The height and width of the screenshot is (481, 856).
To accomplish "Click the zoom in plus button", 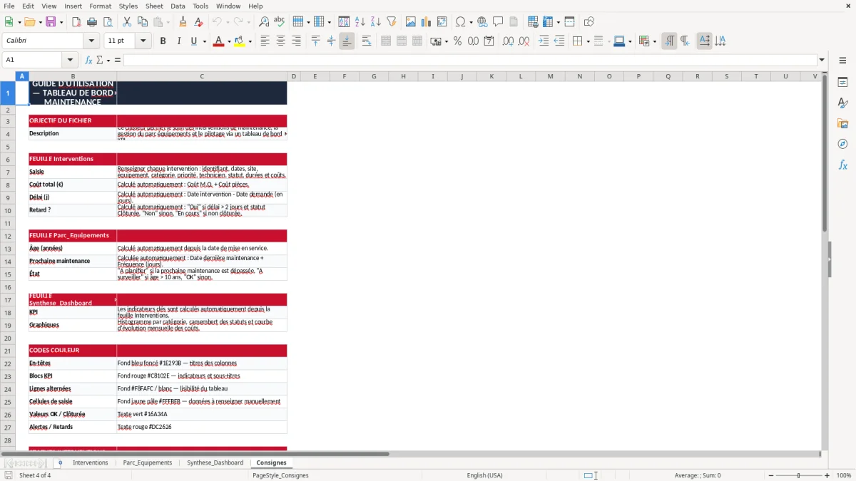I will [827, 475].
